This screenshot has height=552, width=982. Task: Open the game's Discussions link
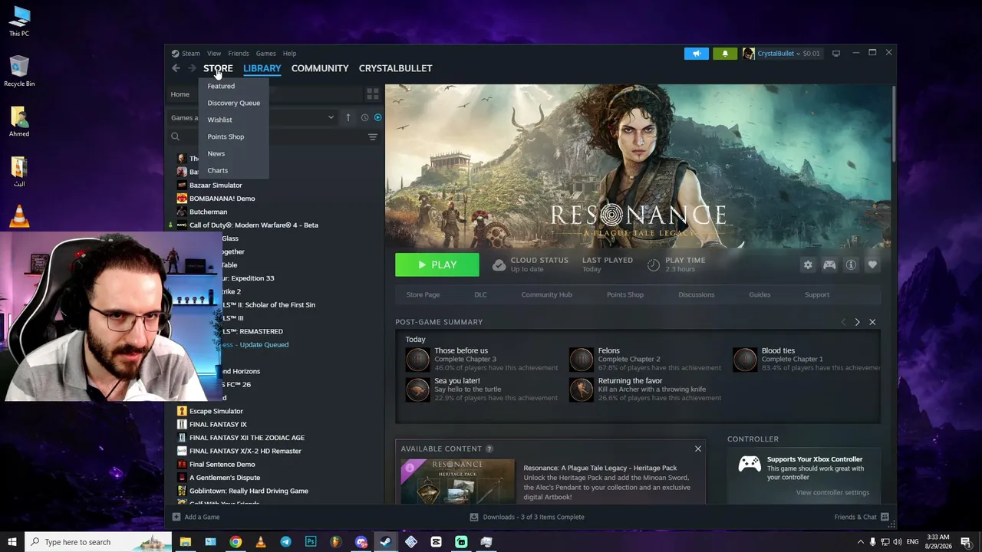pos(696,294)
